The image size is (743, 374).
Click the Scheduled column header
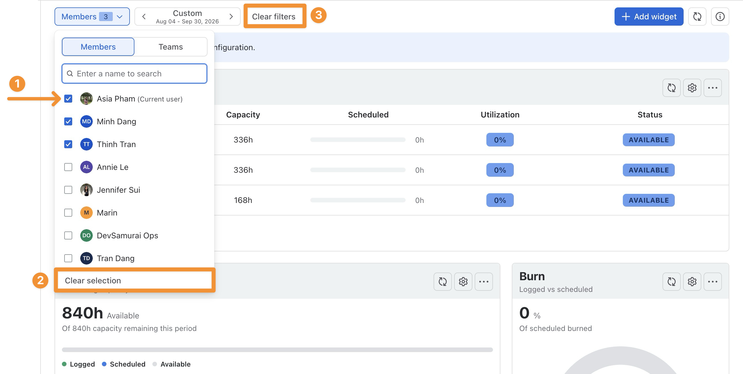click(x=368, y=115)
